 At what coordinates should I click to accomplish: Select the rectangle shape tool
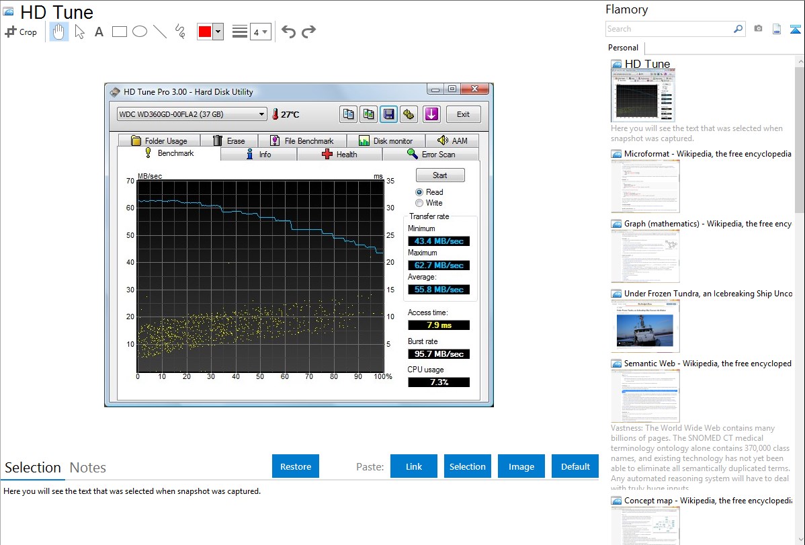[x=119, y=32]
